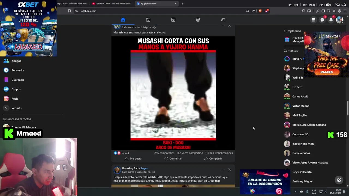This screenshot has height=196, width=349.
Task: Expand Breaking Sad post with Ver más
Action: point(215,181)
